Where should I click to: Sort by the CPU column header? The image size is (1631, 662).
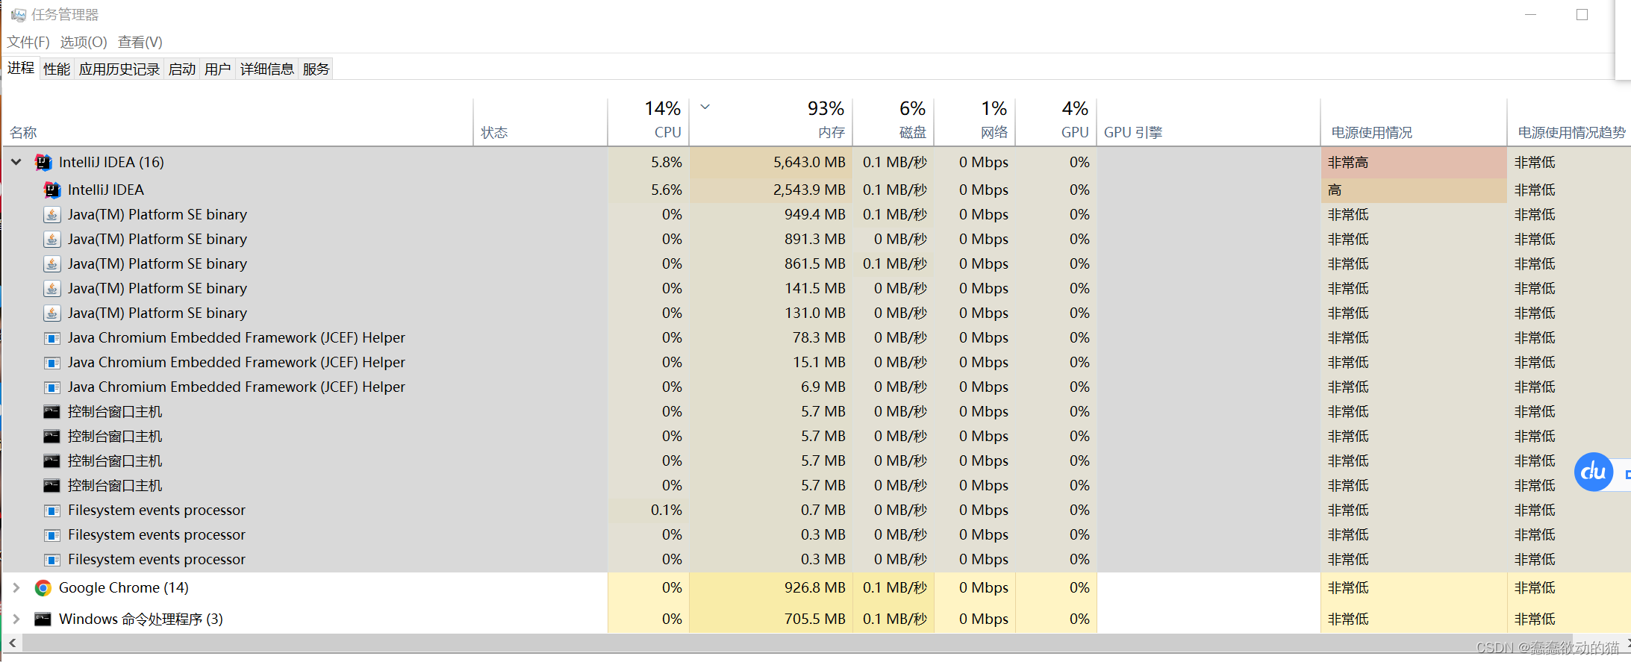pos(649,122)
